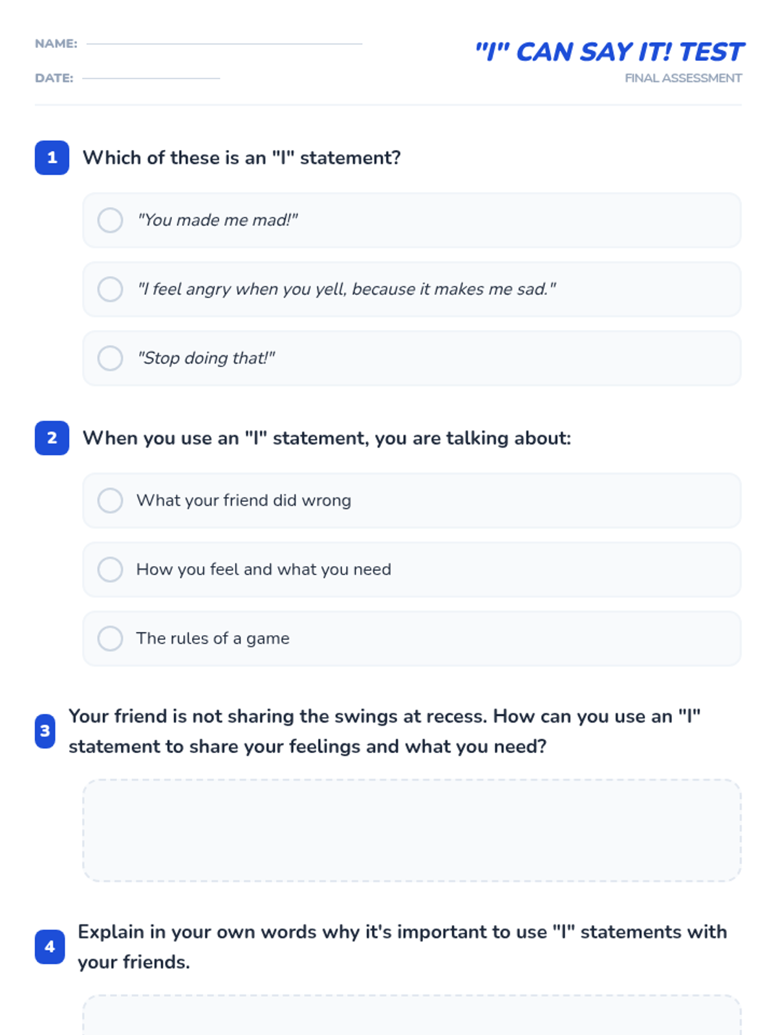Click the "Explain in your own words" question text
This screenshot has width=776, height=1035.
coord(402,947)
